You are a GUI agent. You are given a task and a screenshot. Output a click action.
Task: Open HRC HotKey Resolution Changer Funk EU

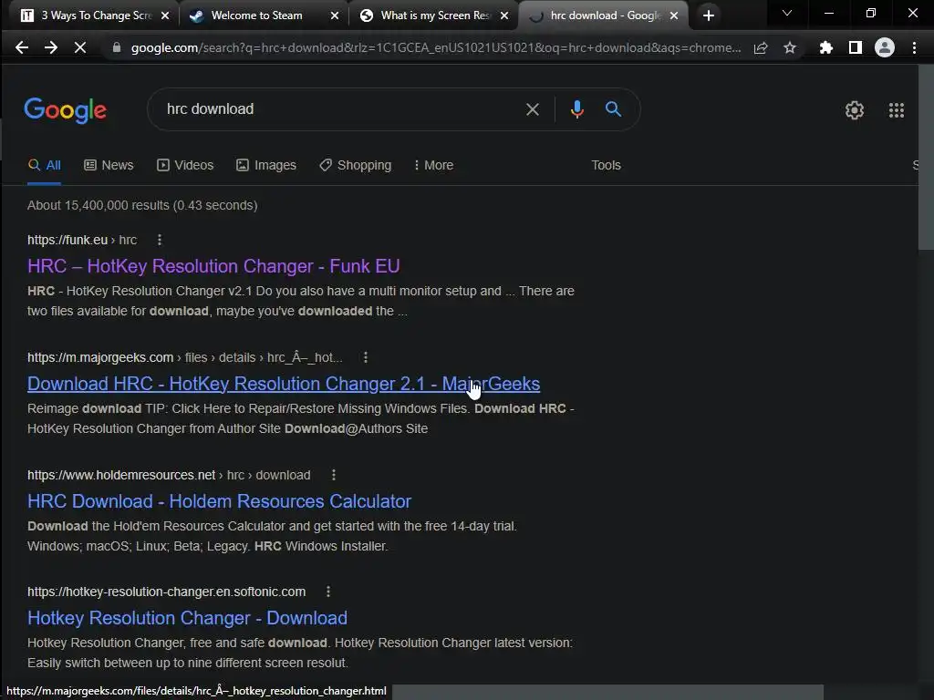(213, 266)
